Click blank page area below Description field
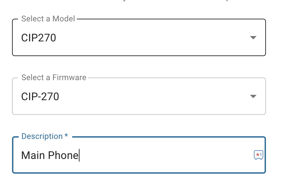 [x=139, y=182]
